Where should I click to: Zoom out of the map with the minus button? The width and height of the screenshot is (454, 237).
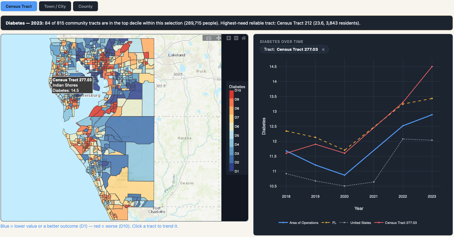236,38
